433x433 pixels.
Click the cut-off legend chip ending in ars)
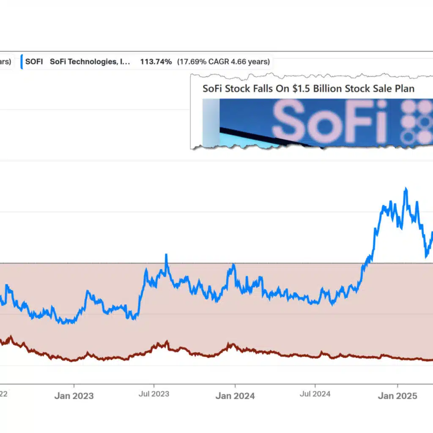pos(5,61)
